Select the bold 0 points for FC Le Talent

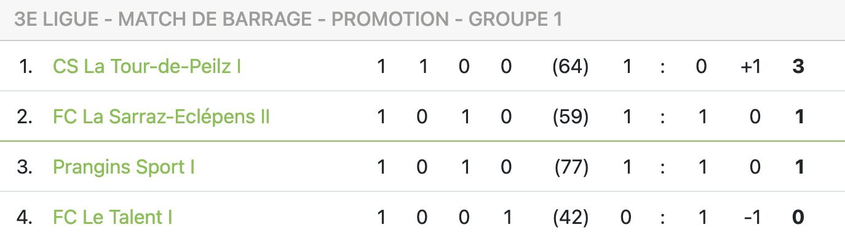[799, 217]
